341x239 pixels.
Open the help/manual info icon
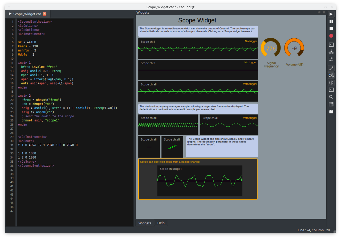[x=331, y=83]
